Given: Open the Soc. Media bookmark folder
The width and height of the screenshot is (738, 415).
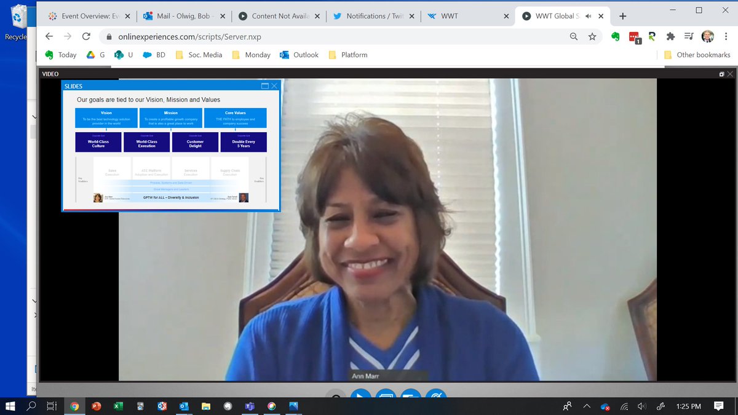Looking at the screenshot, I should (199, 55).
